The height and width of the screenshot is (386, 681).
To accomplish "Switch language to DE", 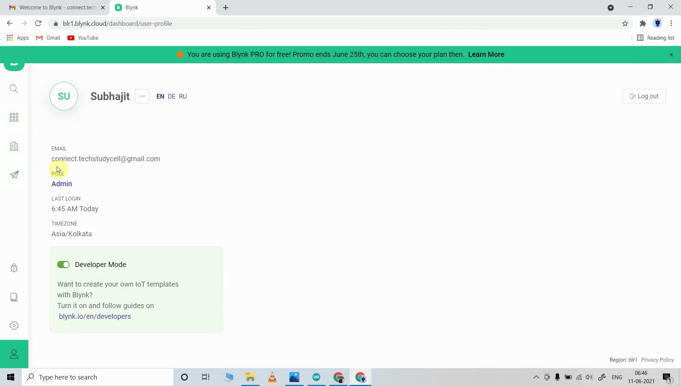I will click(x=172, y=97).
